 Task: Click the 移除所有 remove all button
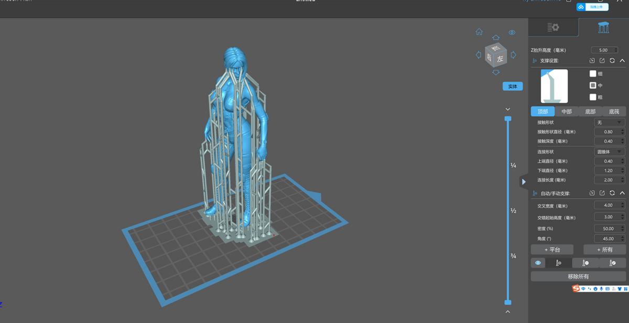pos(578,276)
